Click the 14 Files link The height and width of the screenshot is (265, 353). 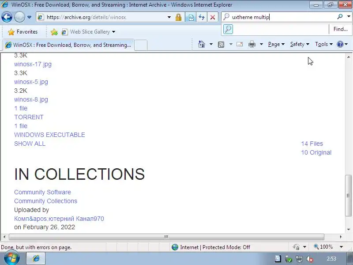point(312,144)
